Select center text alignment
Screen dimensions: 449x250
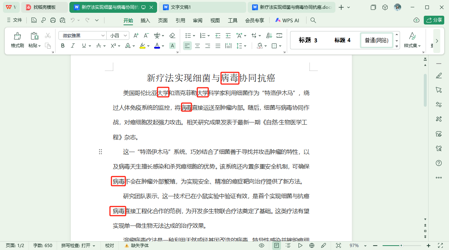[197, 46]
